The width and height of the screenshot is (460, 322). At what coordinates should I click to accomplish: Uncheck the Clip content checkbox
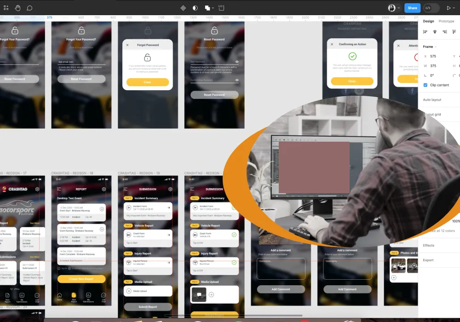coord(425,85)
